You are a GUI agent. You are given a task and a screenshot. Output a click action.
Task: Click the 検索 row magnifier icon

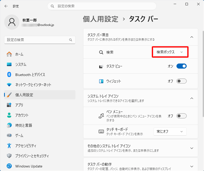101,52
